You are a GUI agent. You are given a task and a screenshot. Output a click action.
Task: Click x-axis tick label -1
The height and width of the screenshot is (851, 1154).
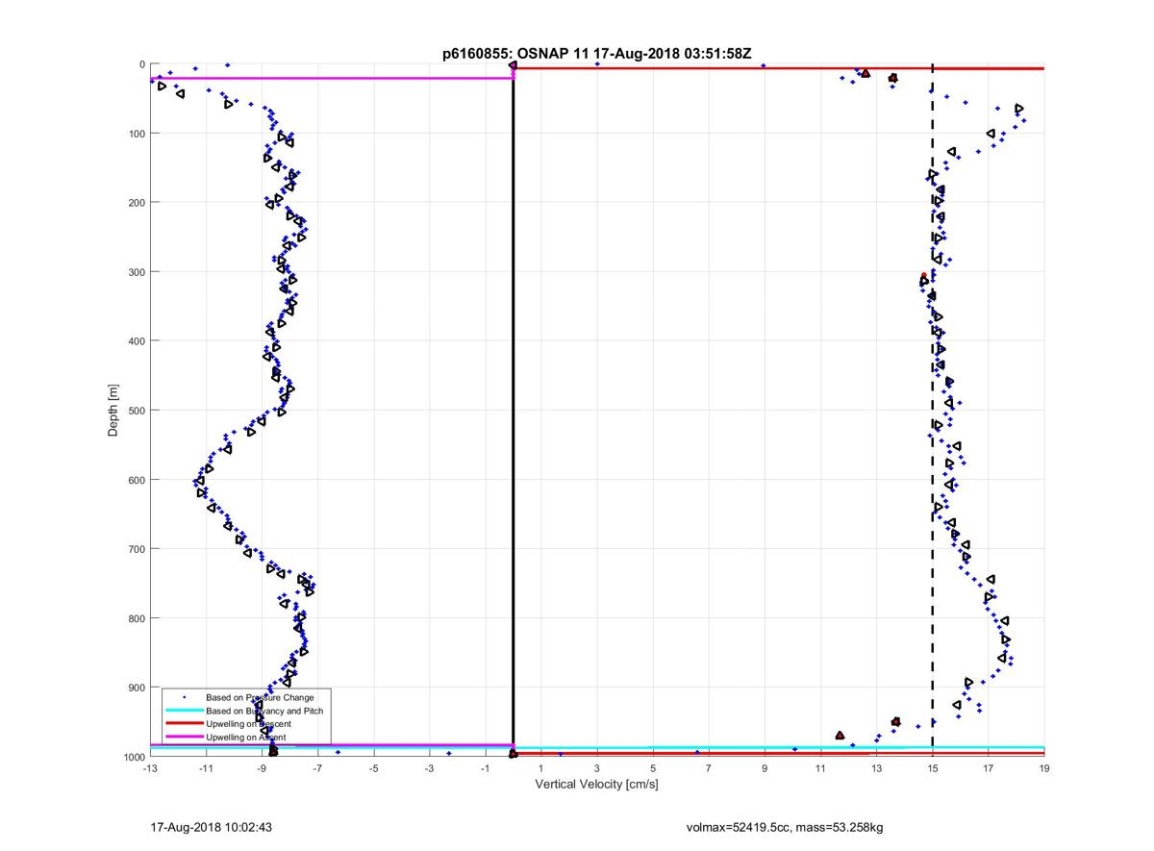click(x=486, y=768)
